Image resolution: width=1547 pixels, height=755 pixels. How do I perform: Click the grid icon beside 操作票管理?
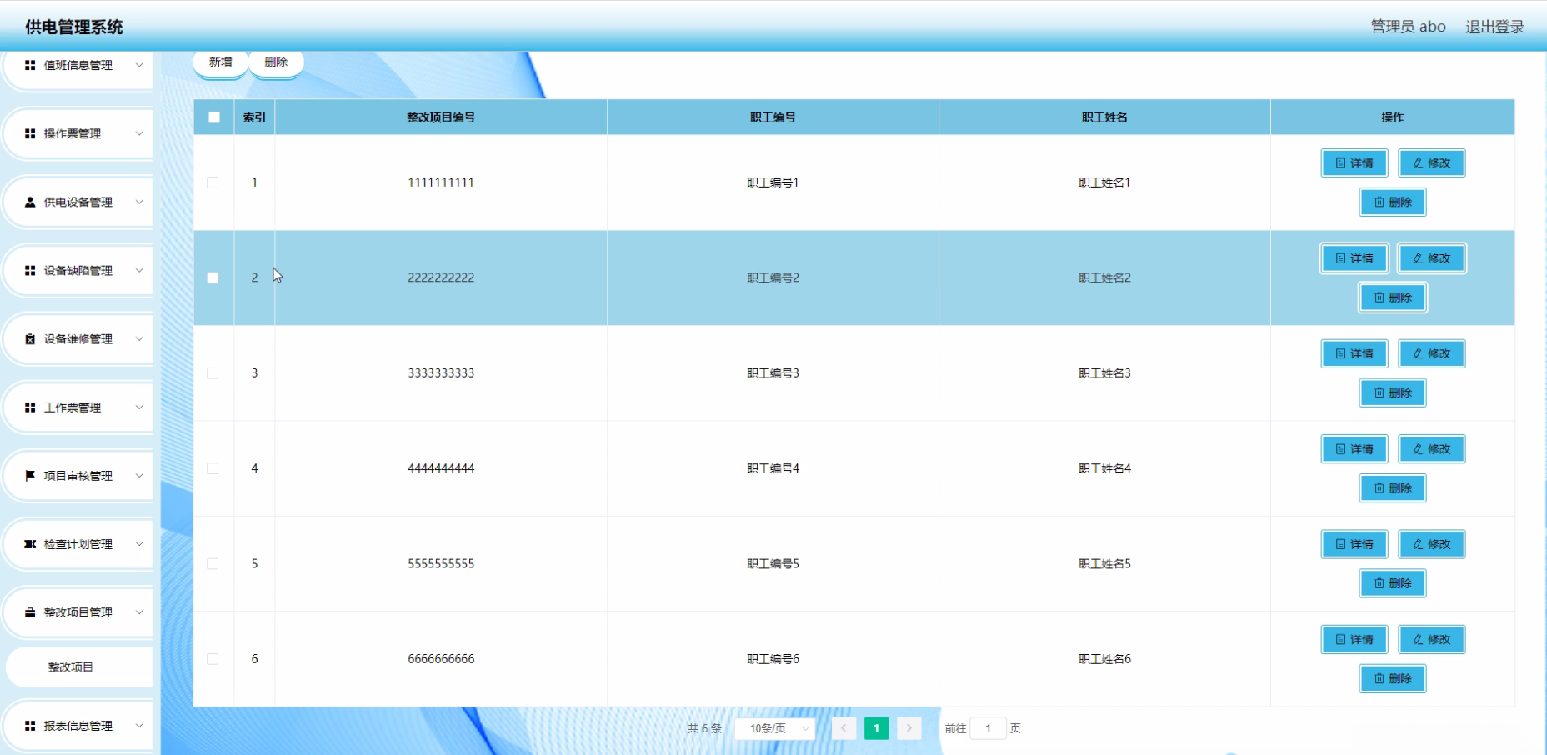pos(30,133)
